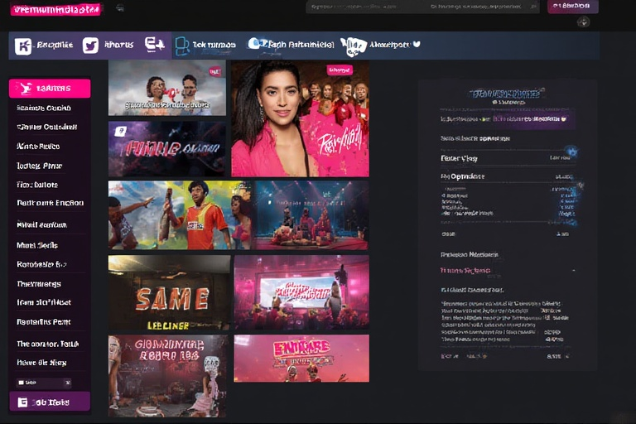The height and width of the screenshot is (424, 636).
Task: Click the Facebook icon in the navigation bar
Action: [x=23, y=46]
